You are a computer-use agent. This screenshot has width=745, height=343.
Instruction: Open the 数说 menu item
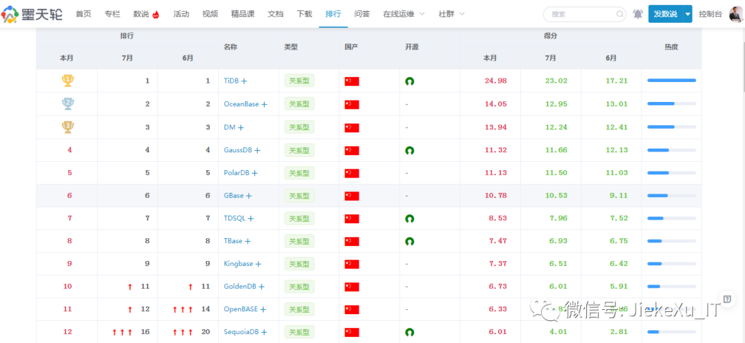coord(141,14)
